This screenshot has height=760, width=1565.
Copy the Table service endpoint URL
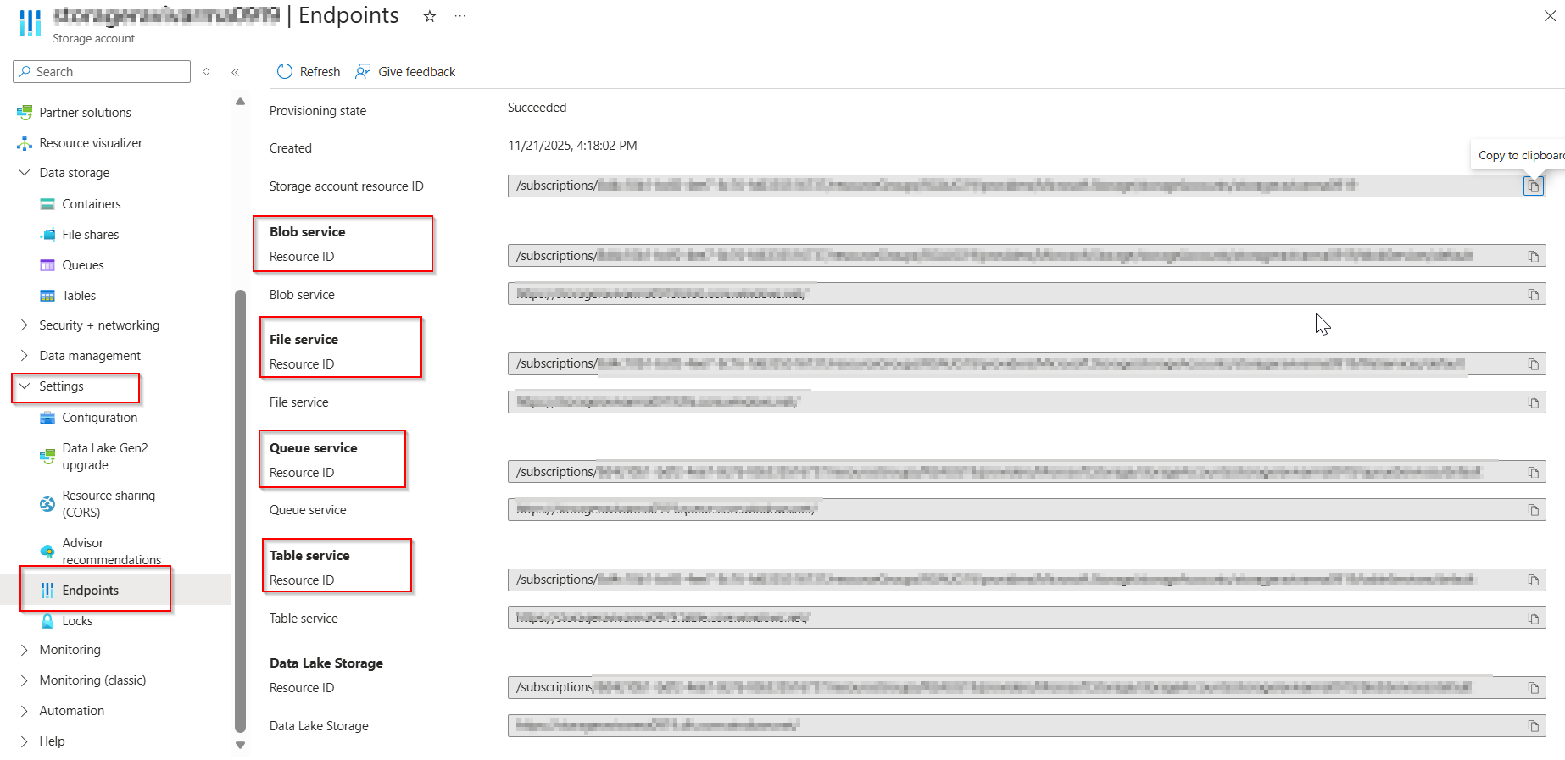tap(1533, 618)
